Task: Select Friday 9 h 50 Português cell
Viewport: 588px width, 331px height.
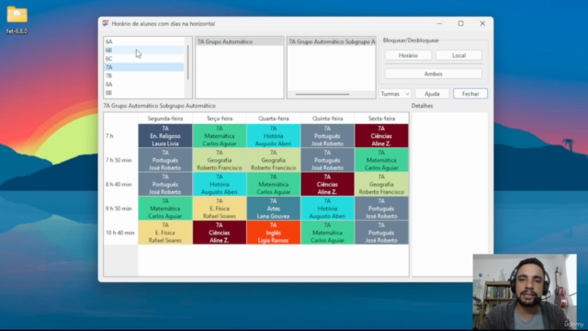Action: pyautogui.click(x=381, y=209)
